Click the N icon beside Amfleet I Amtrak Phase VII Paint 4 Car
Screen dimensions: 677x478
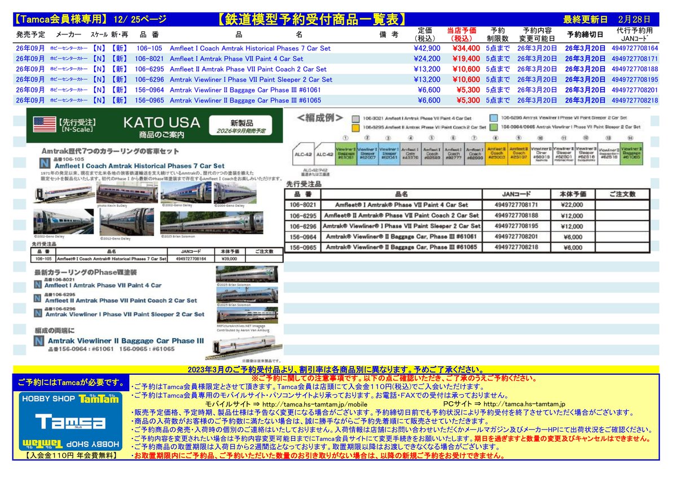pyautogui.click(x=37, y=284)
